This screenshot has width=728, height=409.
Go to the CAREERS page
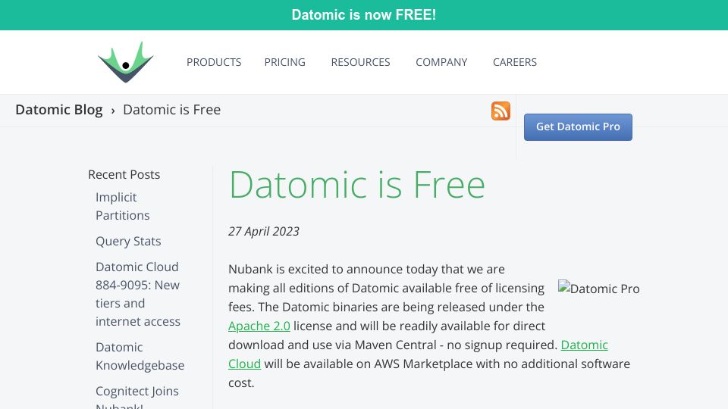pyautogui.click(x=514, y=62)
